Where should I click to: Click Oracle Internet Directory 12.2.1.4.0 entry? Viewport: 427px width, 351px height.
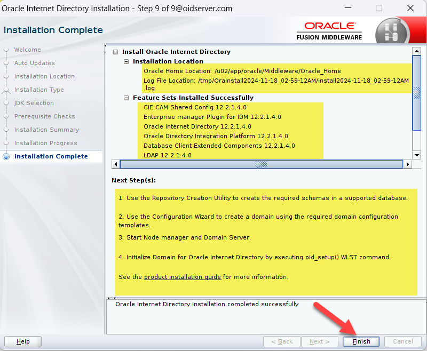click(197, 126)
